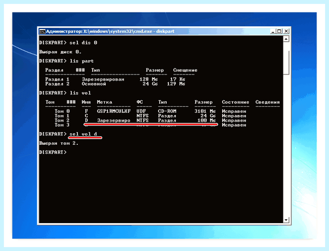Viewport: 329px width, 251px height.
Task: Close the cmd.exe diskpart window
Action: click(x=286, y=31)
